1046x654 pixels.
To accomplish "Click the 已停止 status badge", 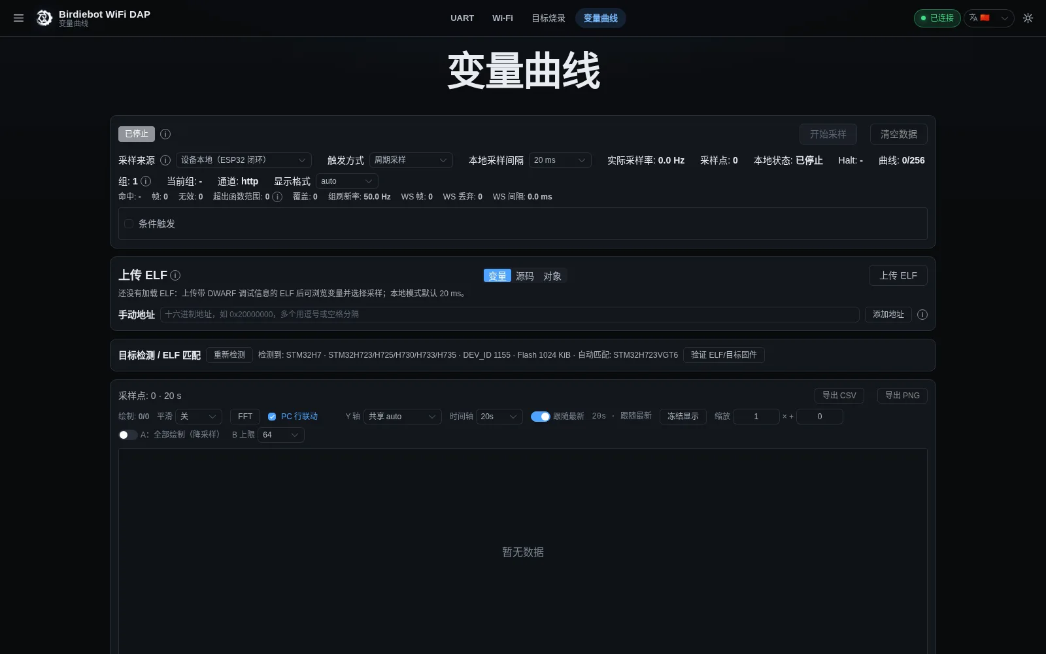I will click(137, 134).
